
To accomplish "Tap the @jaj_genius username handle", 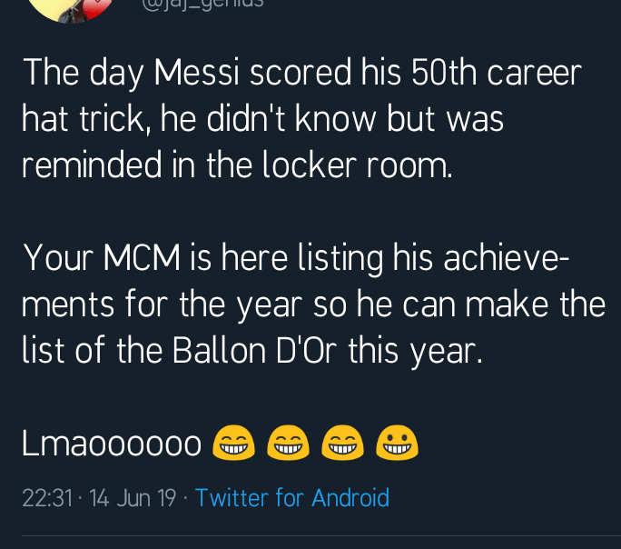I will pyautogui.click(x=202, y=4).
